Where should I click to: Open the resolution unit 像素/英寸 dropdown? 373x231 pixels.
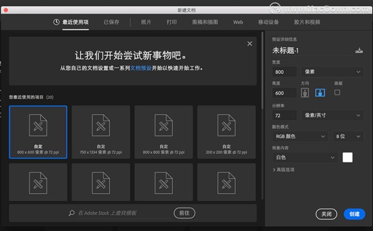click(332, 115)
